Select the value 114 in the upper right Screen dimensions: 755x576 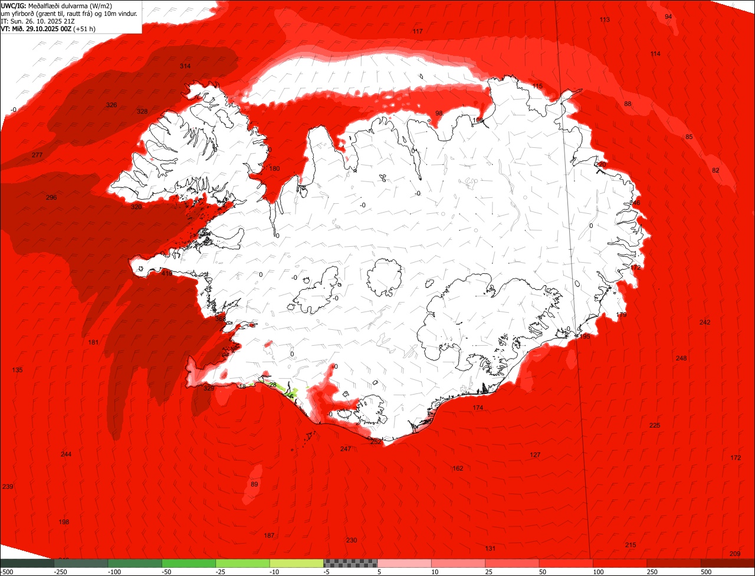655,54
